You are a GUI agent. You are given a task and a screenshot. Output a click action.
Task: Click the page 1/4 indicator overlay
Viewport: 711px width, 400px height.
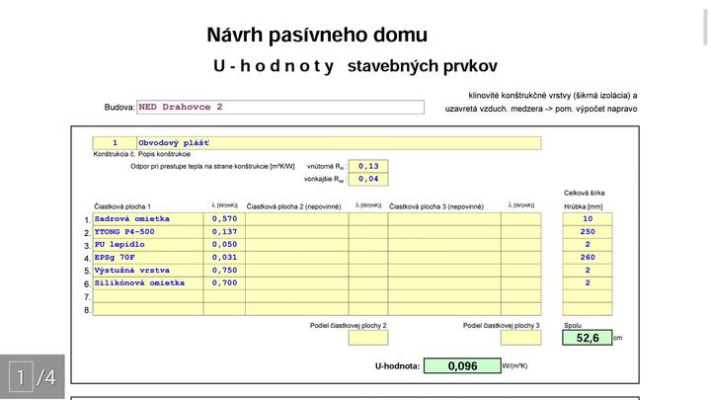point(33,376)
